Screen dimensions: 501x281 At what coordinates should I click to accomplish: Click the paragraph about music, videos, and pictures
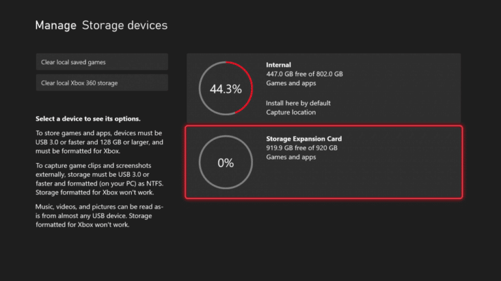point(99,216)
